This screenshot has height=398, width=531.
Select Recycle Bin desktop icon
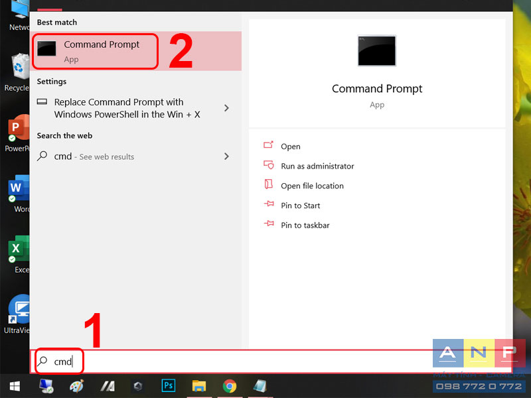(x=18, y=72)
